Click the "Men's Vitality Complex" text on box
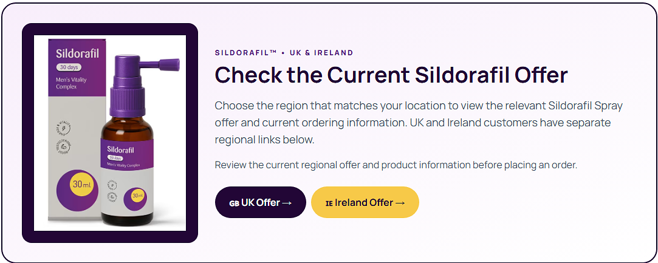The width and height of the screenshot is (658, 263). [x=72, y=83]
